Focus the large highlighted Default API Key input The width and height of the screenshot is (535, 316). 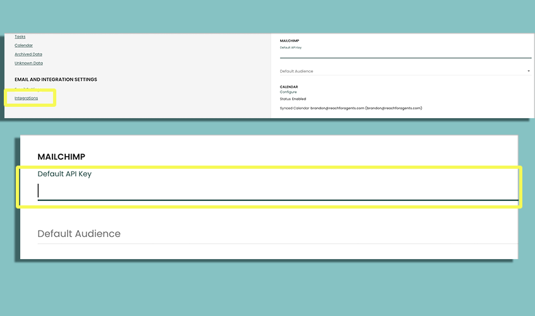(278, 191)
